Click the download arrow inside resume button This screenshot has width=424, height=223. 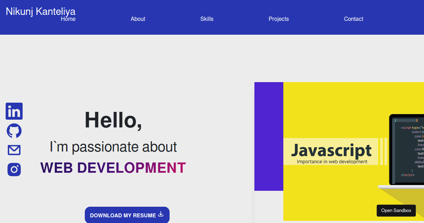click(161, 214)
